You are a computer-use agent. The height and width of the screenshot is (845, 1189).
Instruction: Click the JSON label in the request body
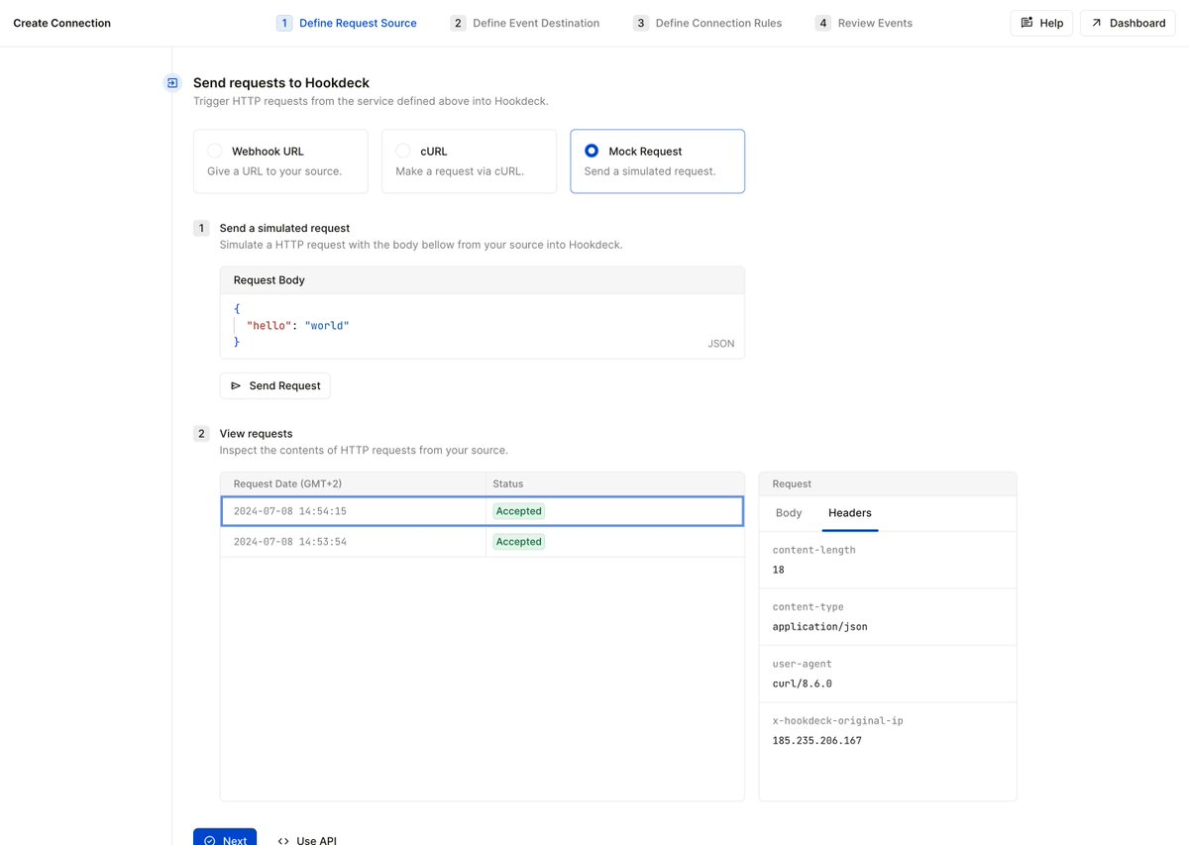coord(721,344)
